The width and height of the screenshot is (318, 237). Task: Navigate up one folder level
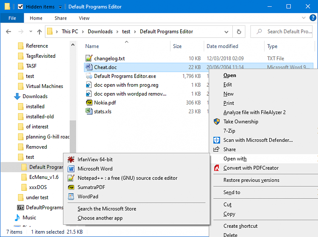pos(39,31)
